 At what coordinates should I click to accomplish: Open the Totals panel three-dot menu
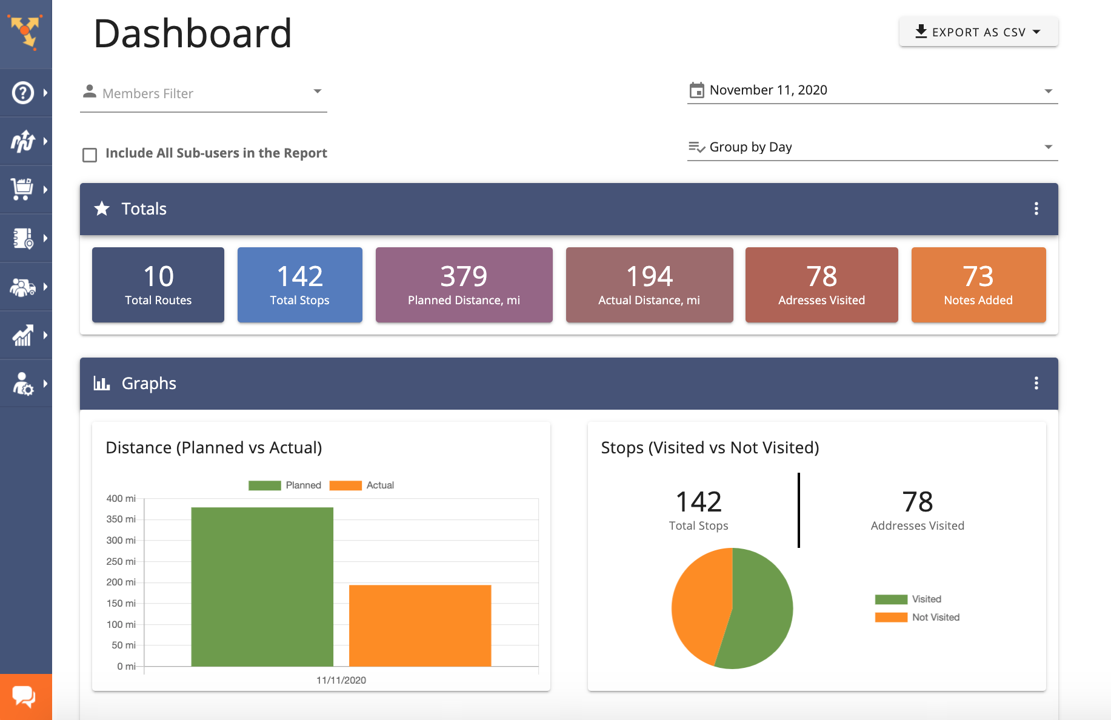tap(1036, 208)
